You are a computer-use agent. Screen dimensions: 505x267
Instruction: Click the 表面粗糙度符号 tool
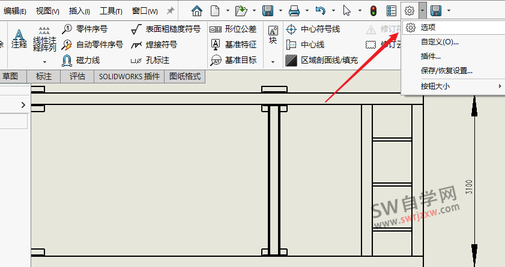pos(166,29)
